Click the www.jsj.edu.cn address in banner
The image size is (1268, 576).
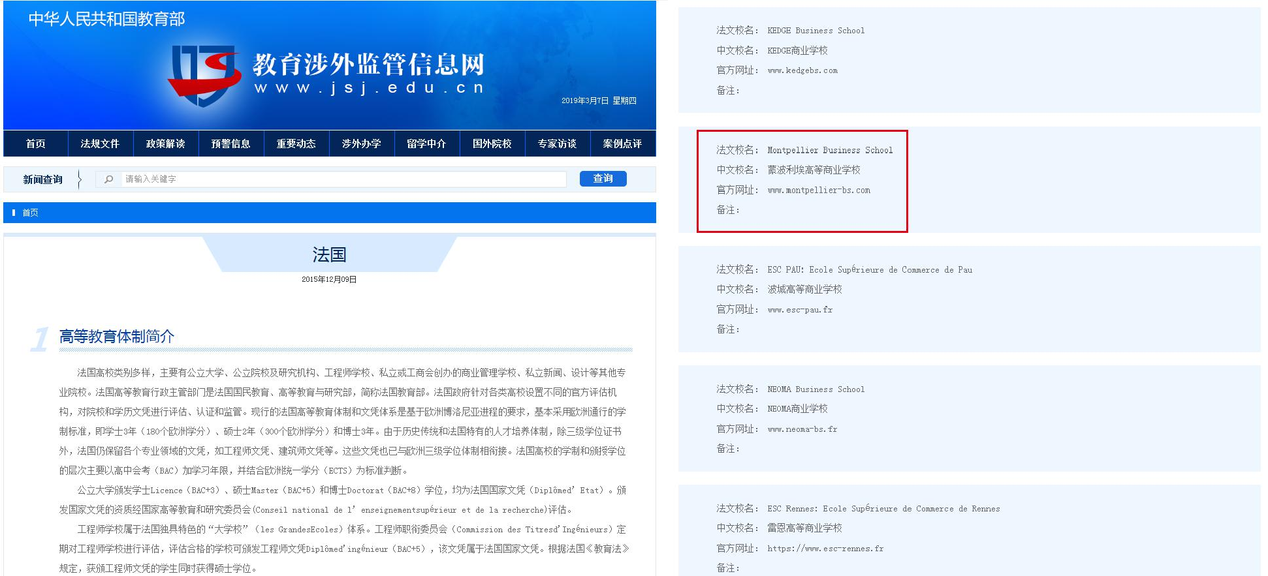click(x=370, y=88)
